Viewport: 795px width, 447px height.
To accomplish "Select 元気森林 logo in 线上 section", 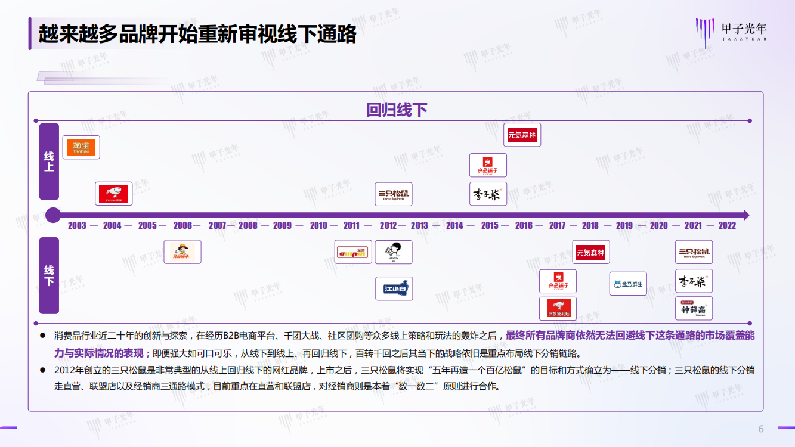I will 522,135.
